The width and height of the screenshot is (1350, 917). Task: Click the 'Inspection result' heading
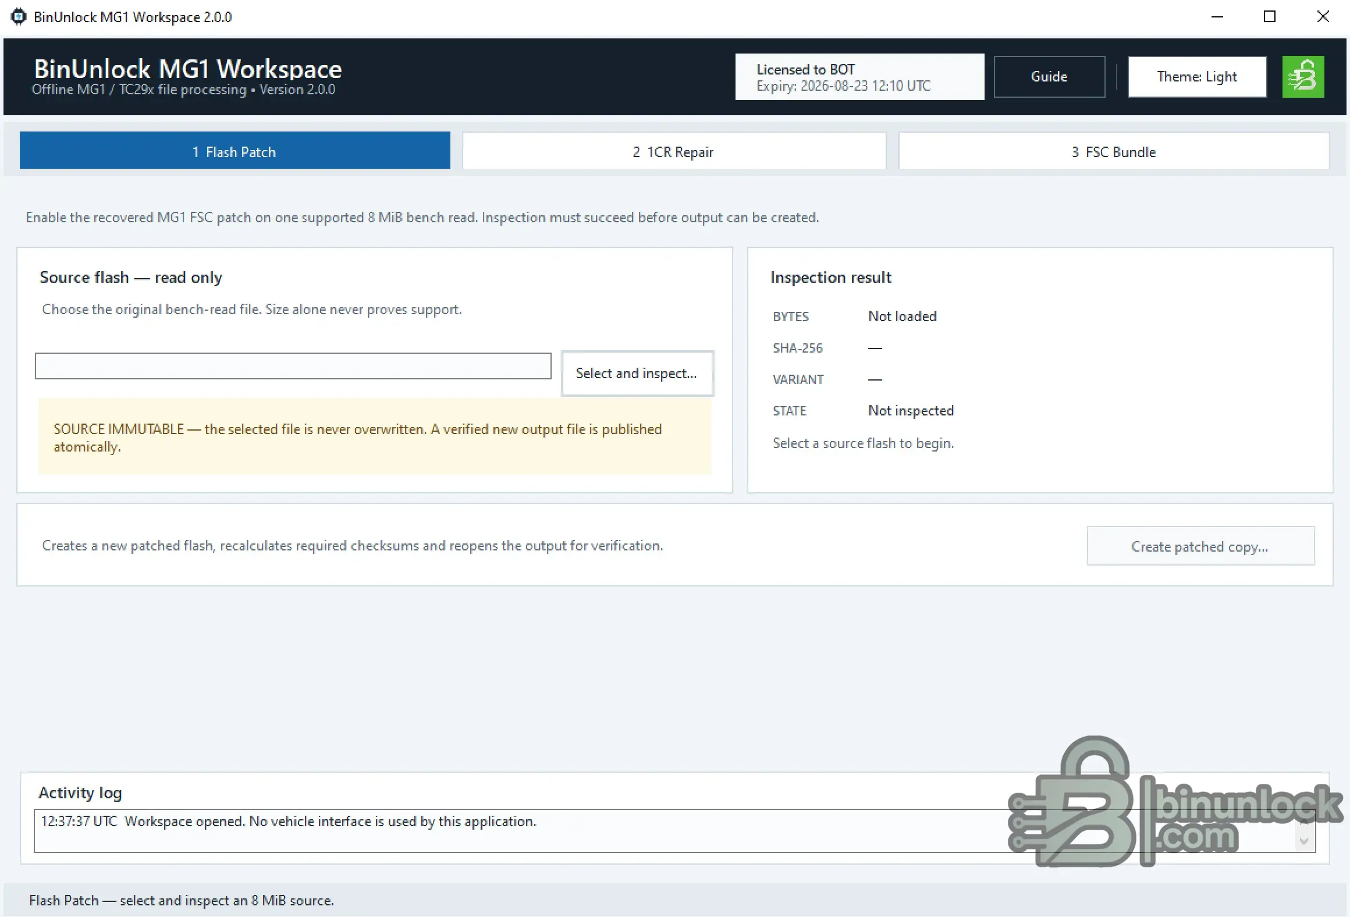point(831,278)
